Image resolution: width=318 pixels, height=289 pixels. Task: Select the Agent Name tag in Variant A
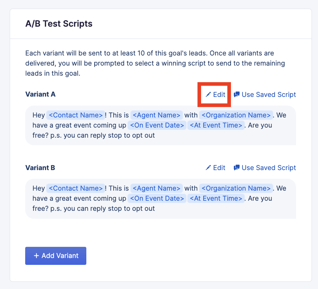tap(156, 115)
